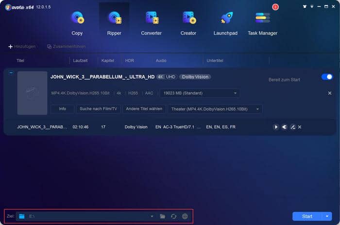Viewport: 340px width, 225px height.
Task: Open the Creator module
Action: click(x=188, y=22)
